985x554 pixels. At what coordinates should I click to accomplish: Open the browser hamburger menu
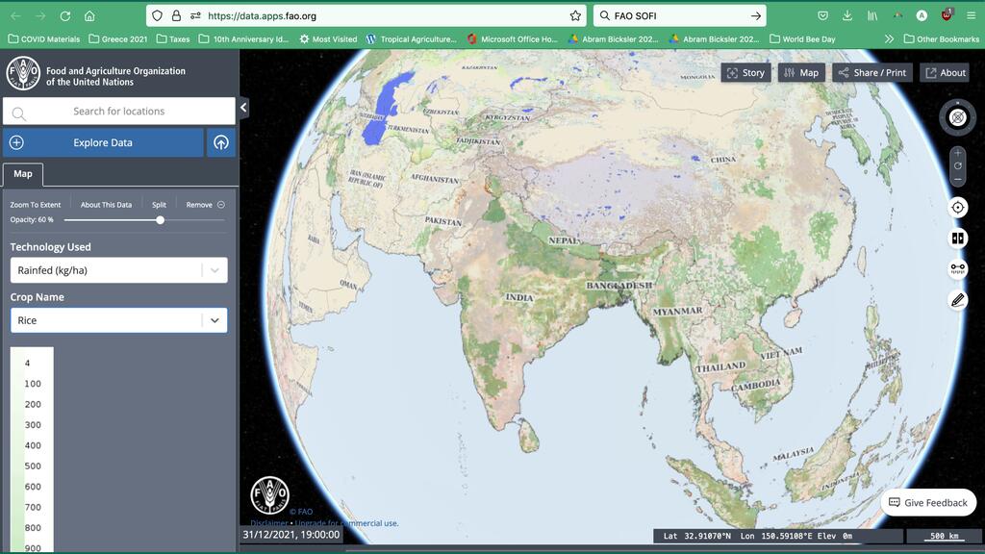pyautogui.click(x=972, y=15)
